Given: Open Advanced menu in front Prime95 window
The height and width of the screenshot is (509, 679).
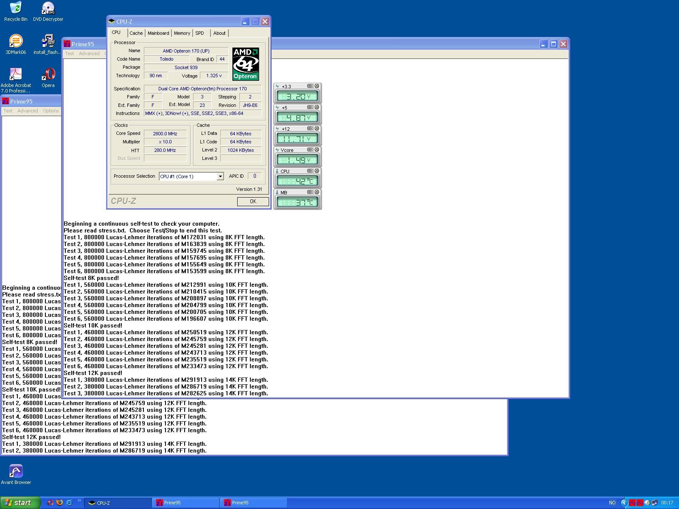Looking at the screenshot, I should pyautogui.click(x=89, y=53).
